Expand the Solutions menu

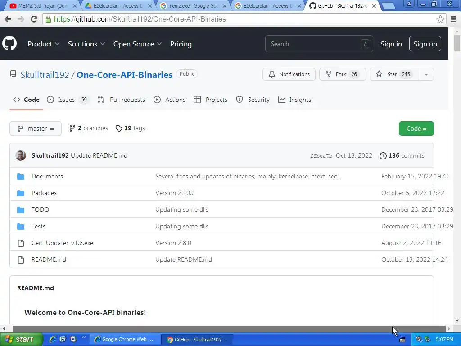[86, 44]
